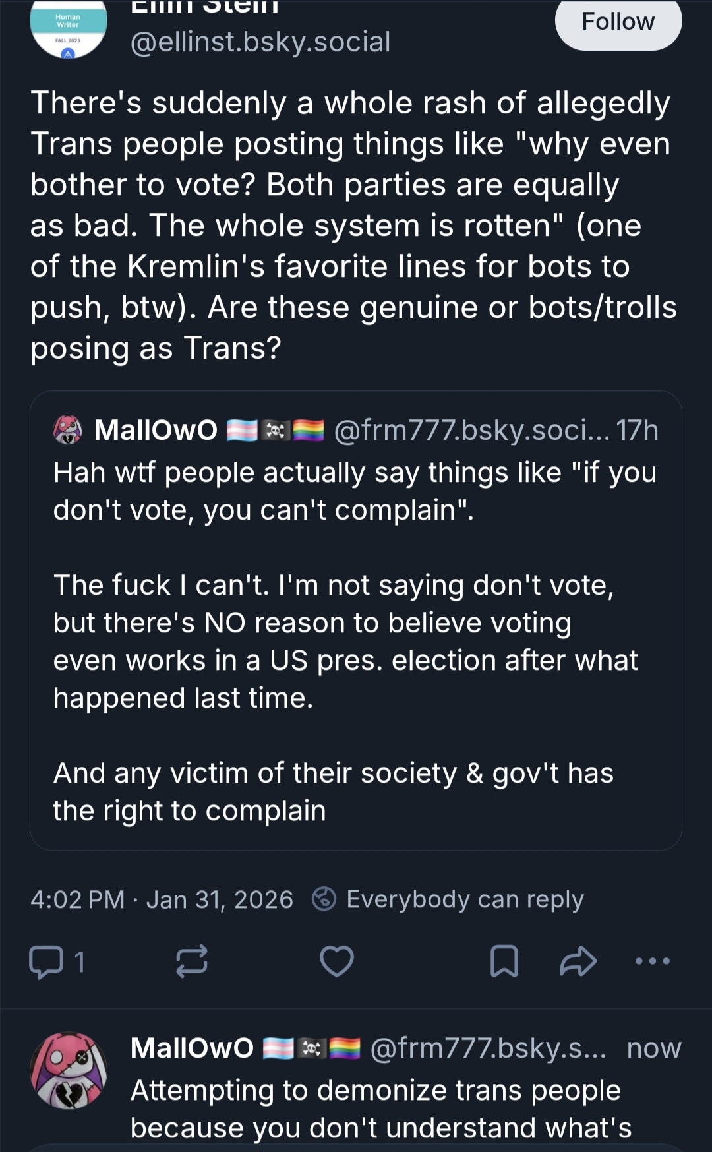This screenshot has width=712, height=1152.
Task: Open the small MallOwO avatar in quoted post
Action: click(x=67, y=430)
